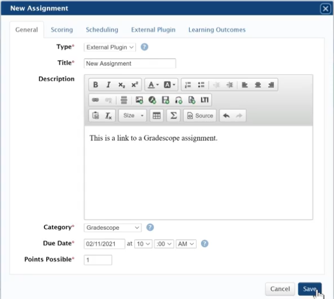
Task: Apply italic formatting to description text
Action: click(x=109, y=85)
